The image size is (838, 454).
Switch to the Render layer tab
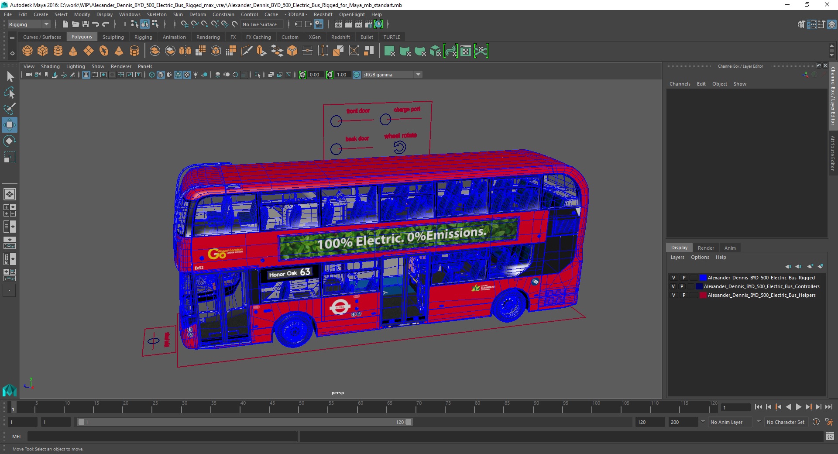click(x=706, y=248)
